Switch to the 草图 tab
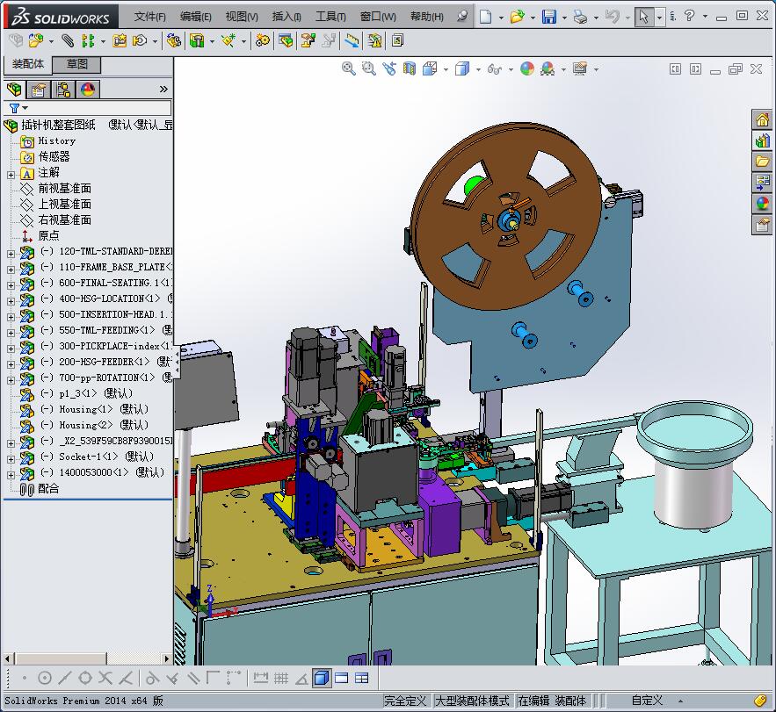This screenshot has width=776, height=712. (x=76, y=64)
